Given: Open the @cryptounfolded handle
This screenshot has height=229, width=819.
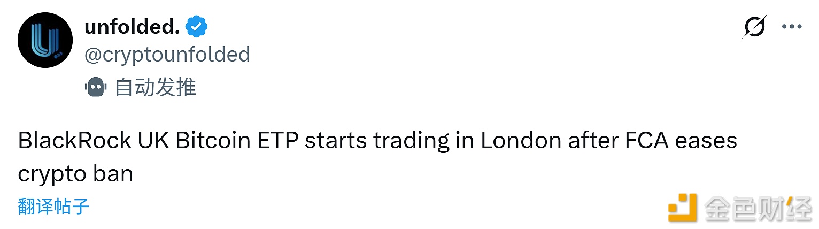Looking at the screenshot, I should coord(167,55).
